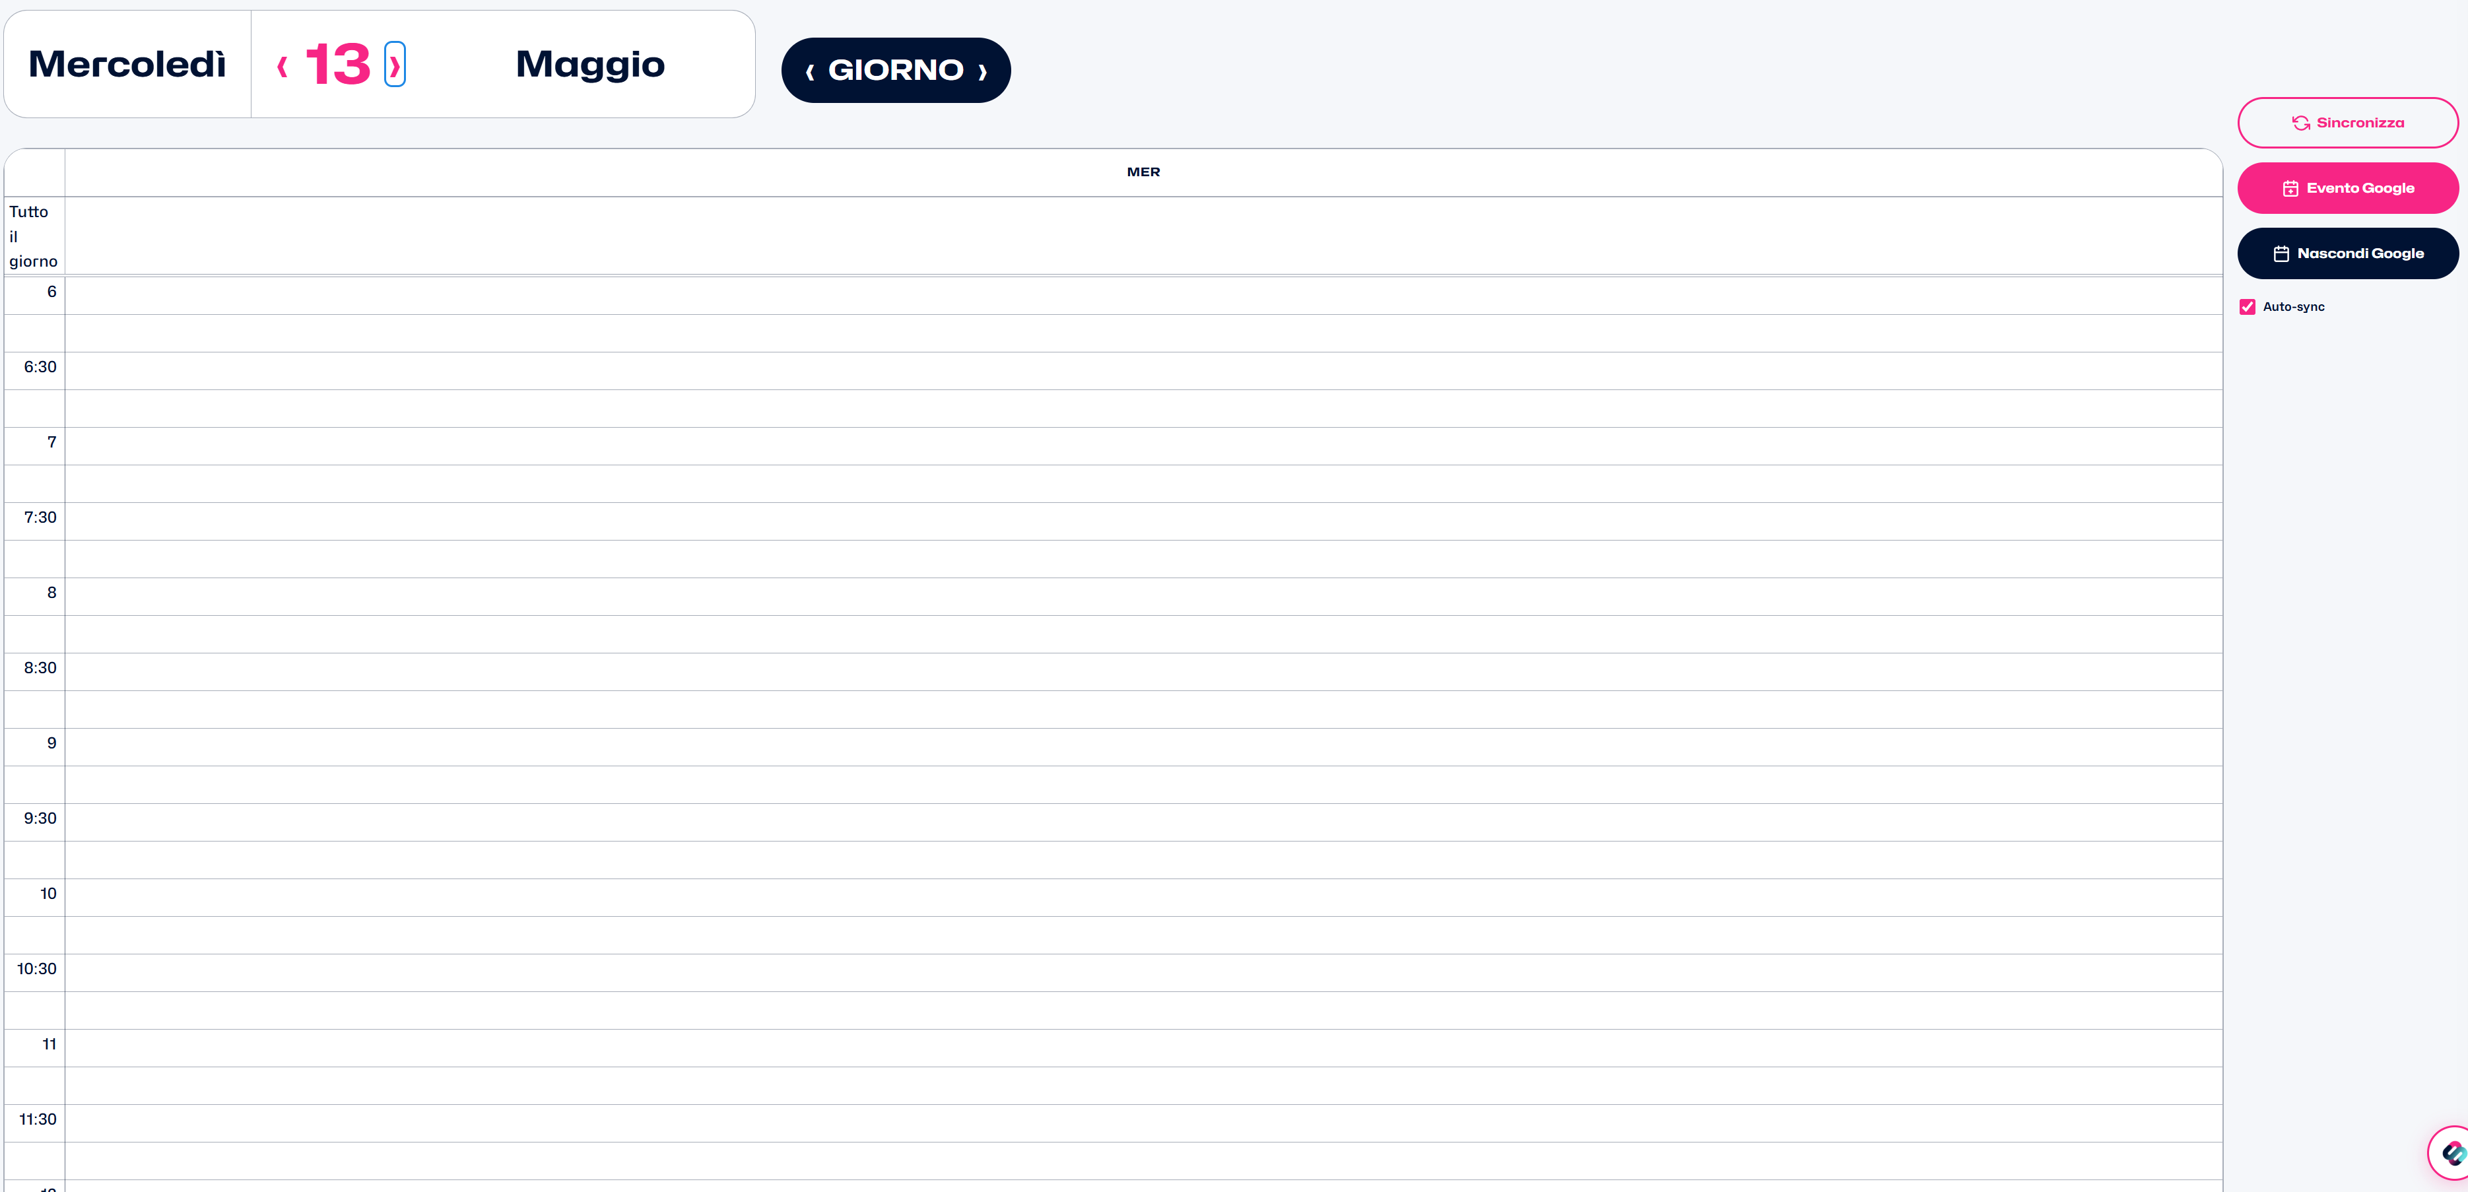Disable the Auto-sync checkbox
Viewport: 2468px width, 1192px height.
tap(2247, 307)
